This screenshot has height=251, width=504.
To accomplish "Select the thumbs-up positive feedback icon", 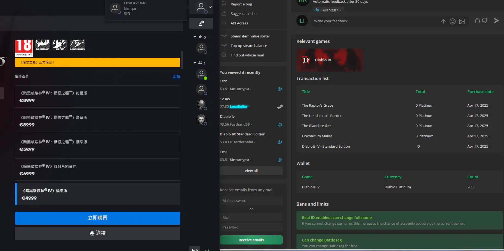I will tap(477, 21).
